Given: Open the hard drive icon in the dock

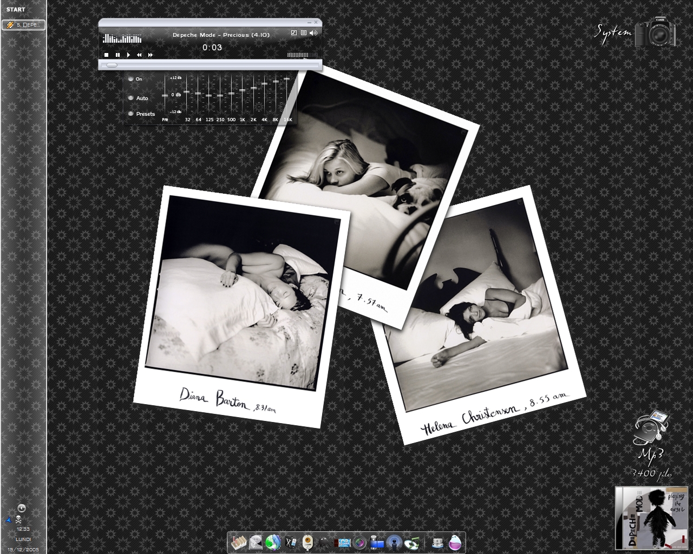Looking at the screenshot, I should point(256,543).
